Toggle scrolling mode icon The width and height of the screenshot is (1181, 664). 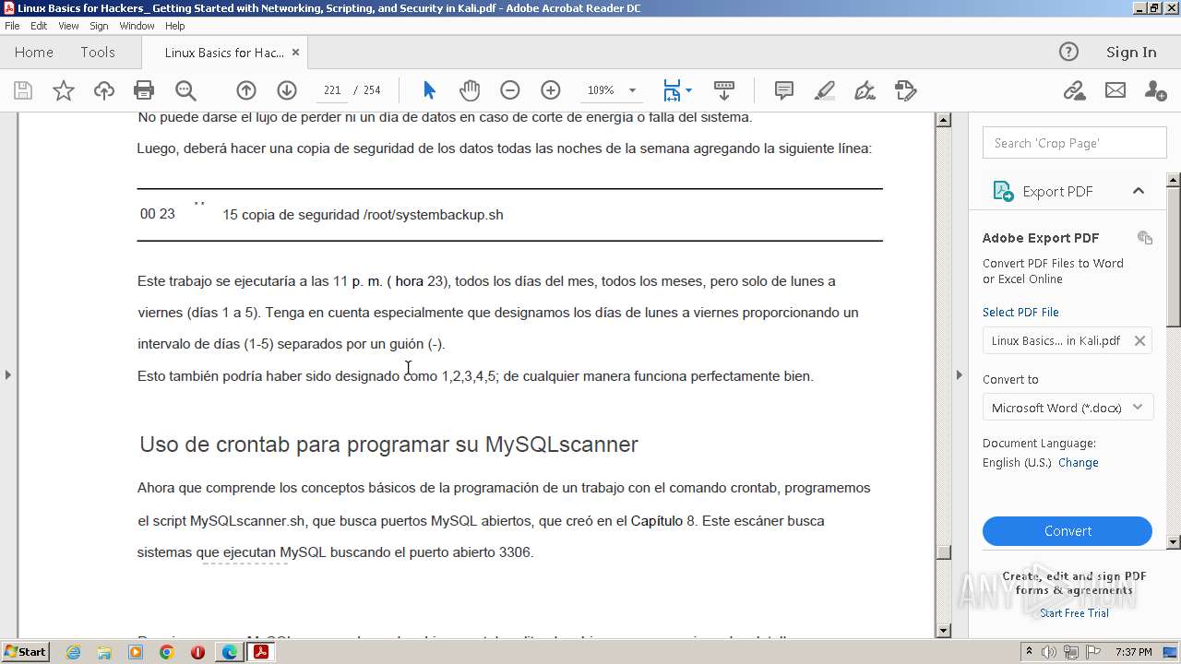724,90
